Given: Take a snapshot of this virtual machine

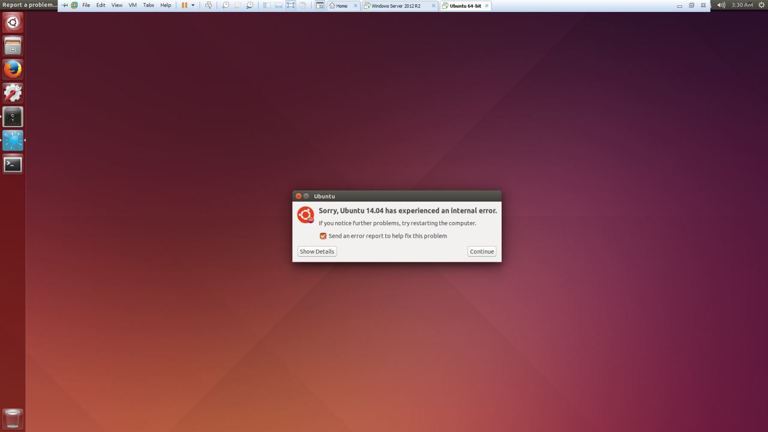Looking at the screenshot, I should pyautogui.click(x=226, y=5).
